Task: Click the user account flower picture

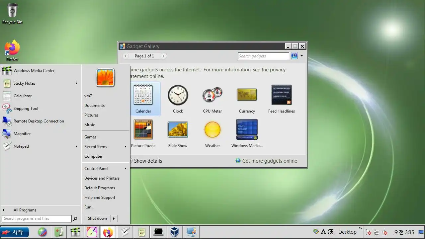Action: [105, 77]
